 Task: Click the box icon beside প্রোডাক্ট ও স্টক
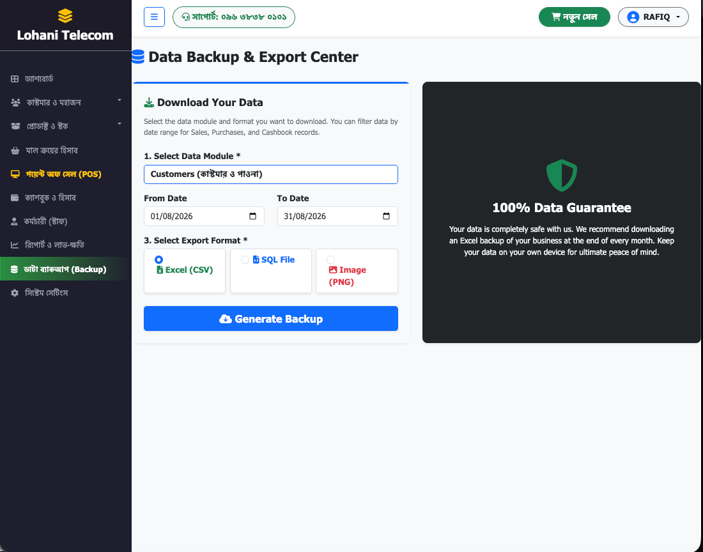pyautogui.click(x=15, y=126)
